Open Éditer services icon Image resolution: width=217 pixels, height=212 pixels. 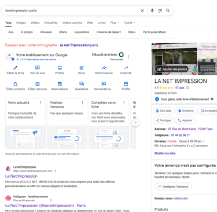(38, 84)
